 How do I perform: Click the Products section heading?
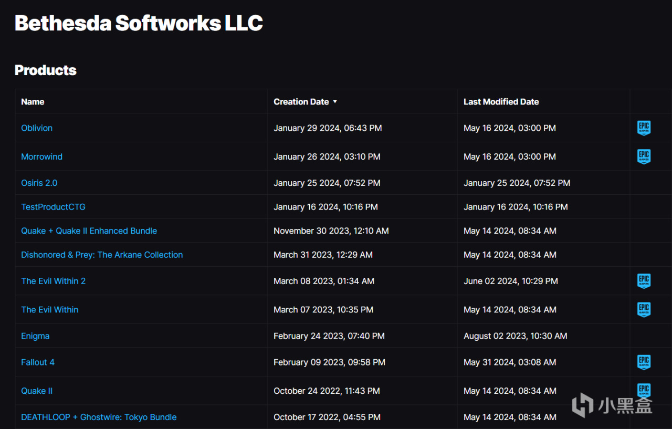(x=46, y=70)
